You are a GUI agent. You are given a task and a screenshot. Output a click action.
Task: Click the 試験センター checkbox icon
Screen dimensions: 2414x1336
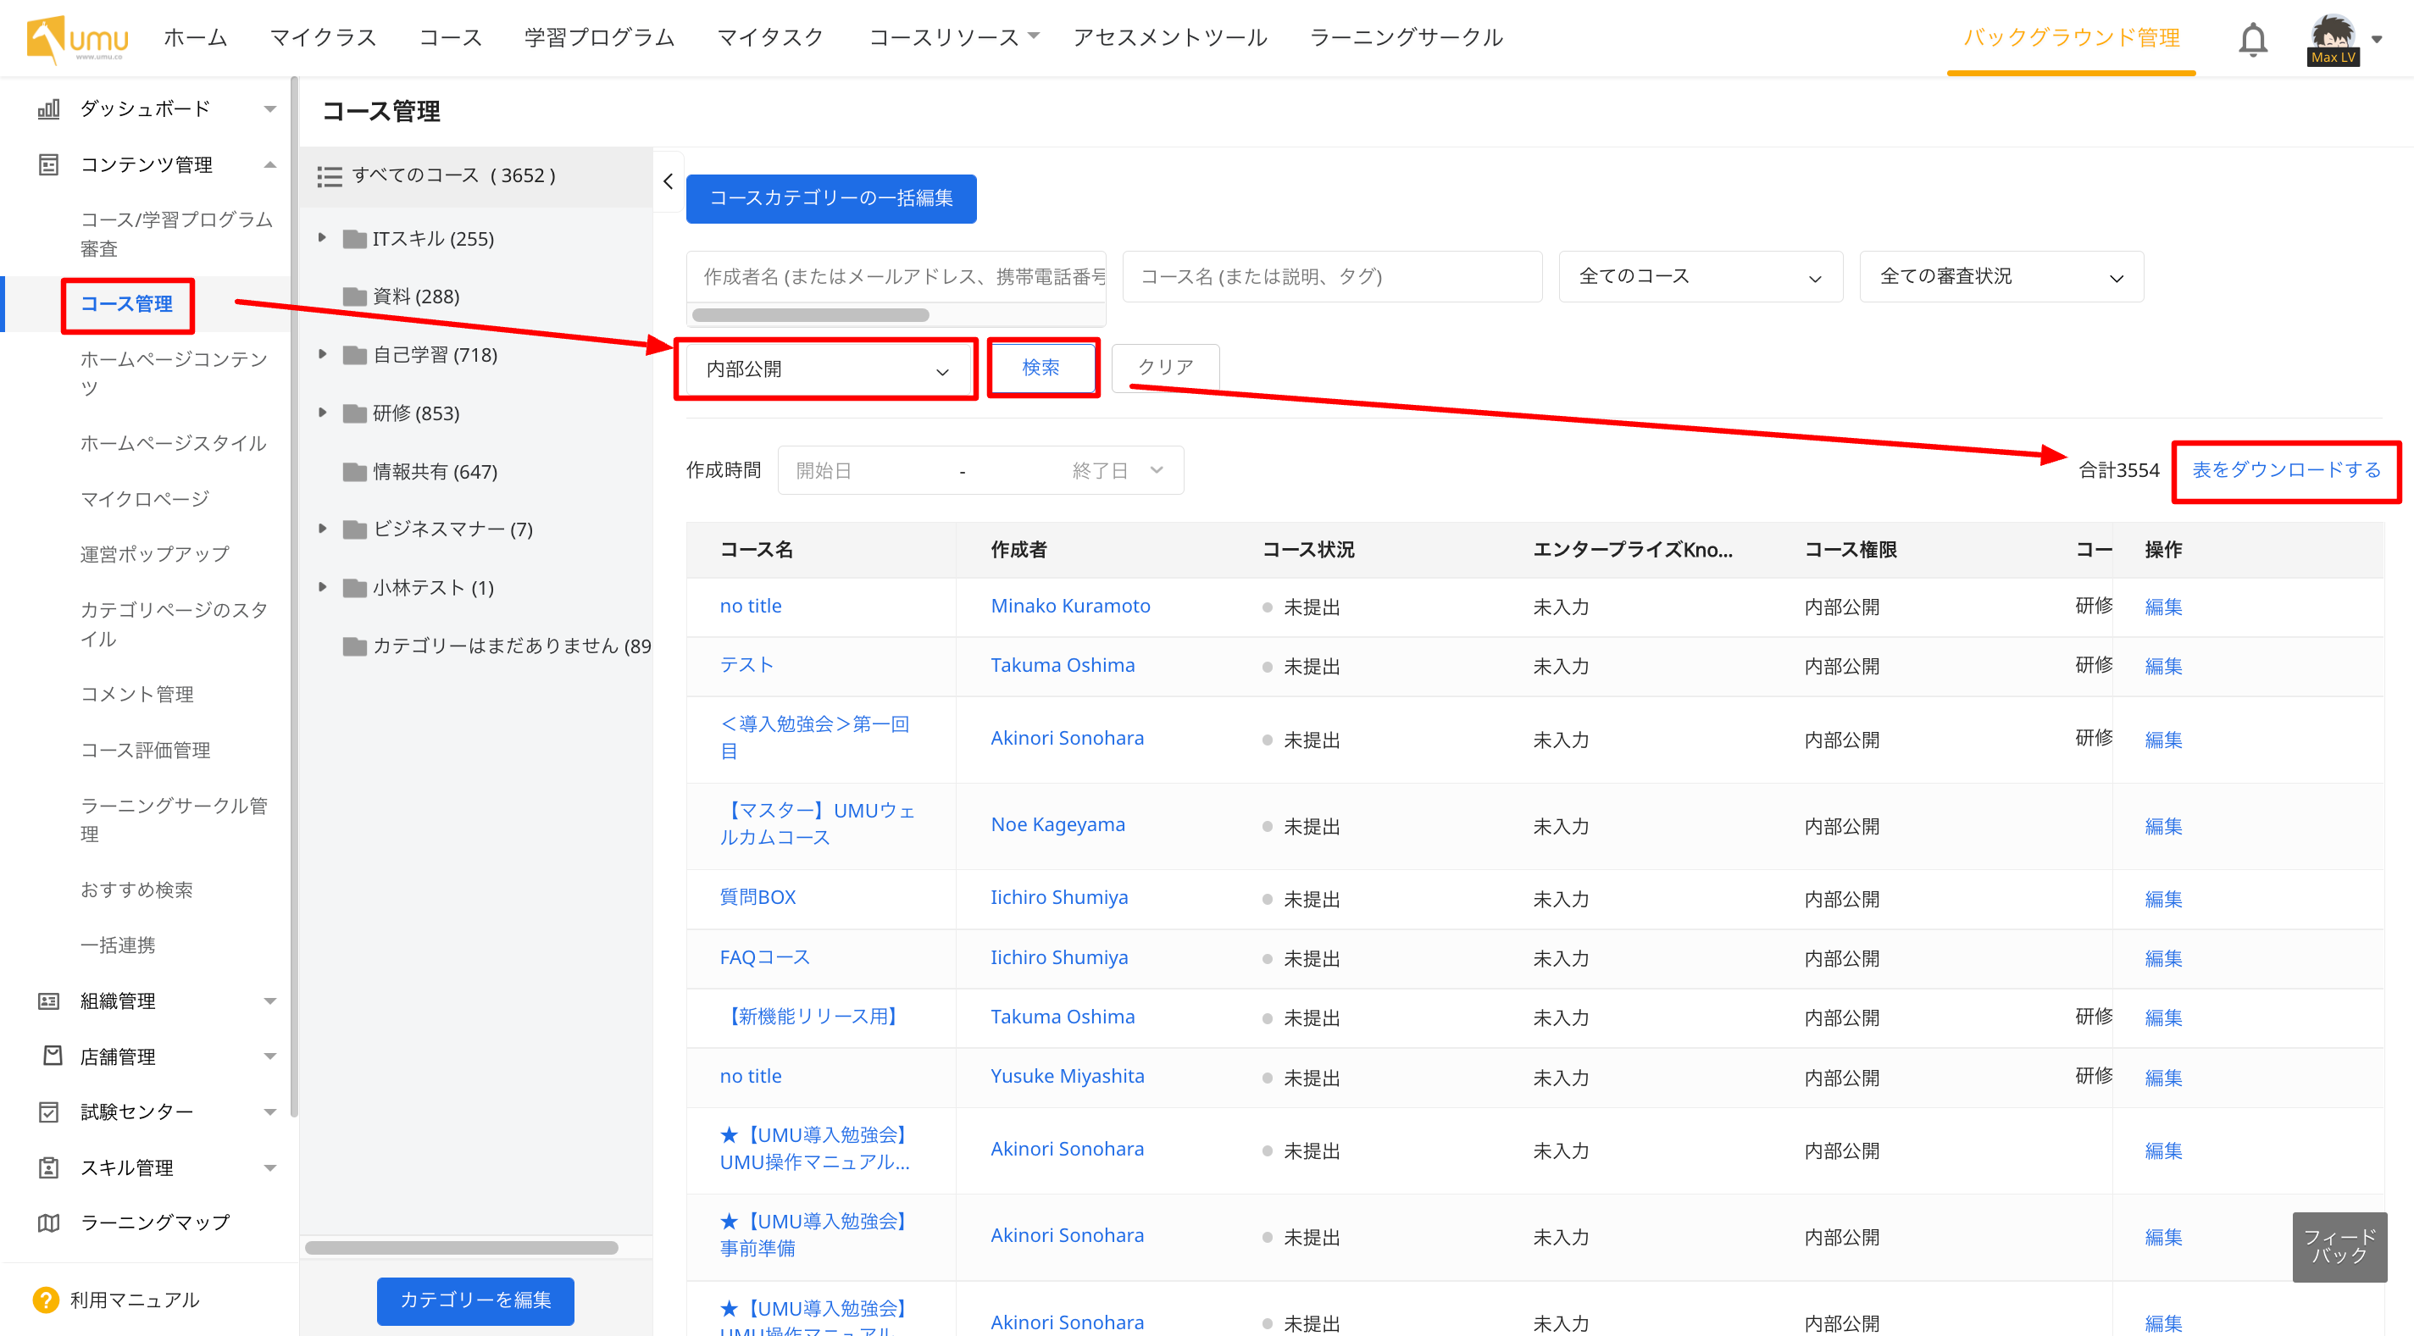(49, 1112)
